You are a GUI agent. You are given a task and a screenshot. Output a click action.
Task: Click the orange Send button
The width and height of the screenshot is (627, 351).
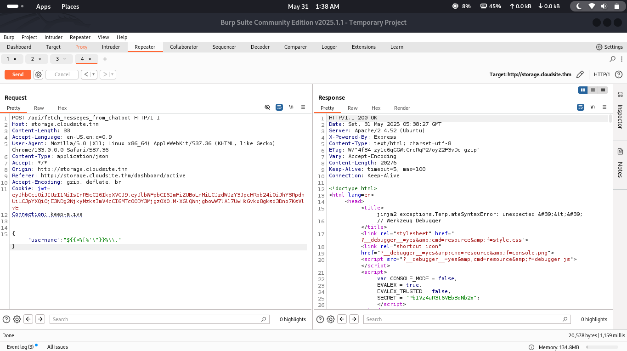tap(18, 74)
